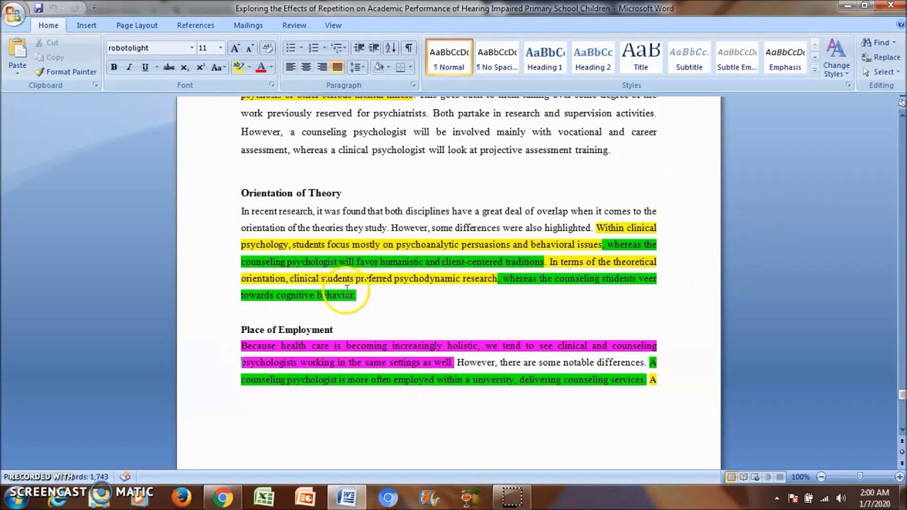
Task: Open borders dropdown
Action: 410,67
